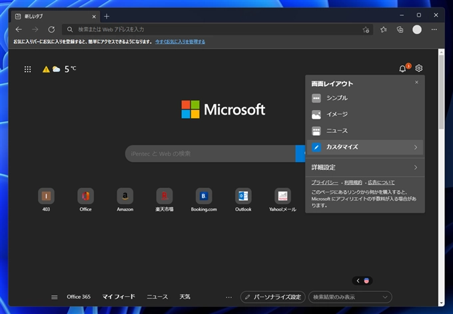Open the Amazon quick link tile
The width and height of the screenshot is (453, 314).
124,196
